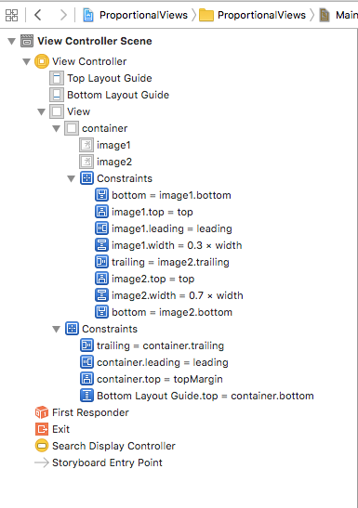This screenshot has height=508, width=358.
Task: Go back with the left chevron
Action: pyautogui.click(x=38, y=15)
